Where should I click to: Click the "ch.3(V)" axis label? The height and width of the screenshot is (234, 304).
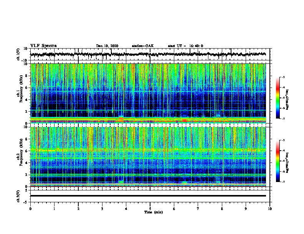(18, 196)
